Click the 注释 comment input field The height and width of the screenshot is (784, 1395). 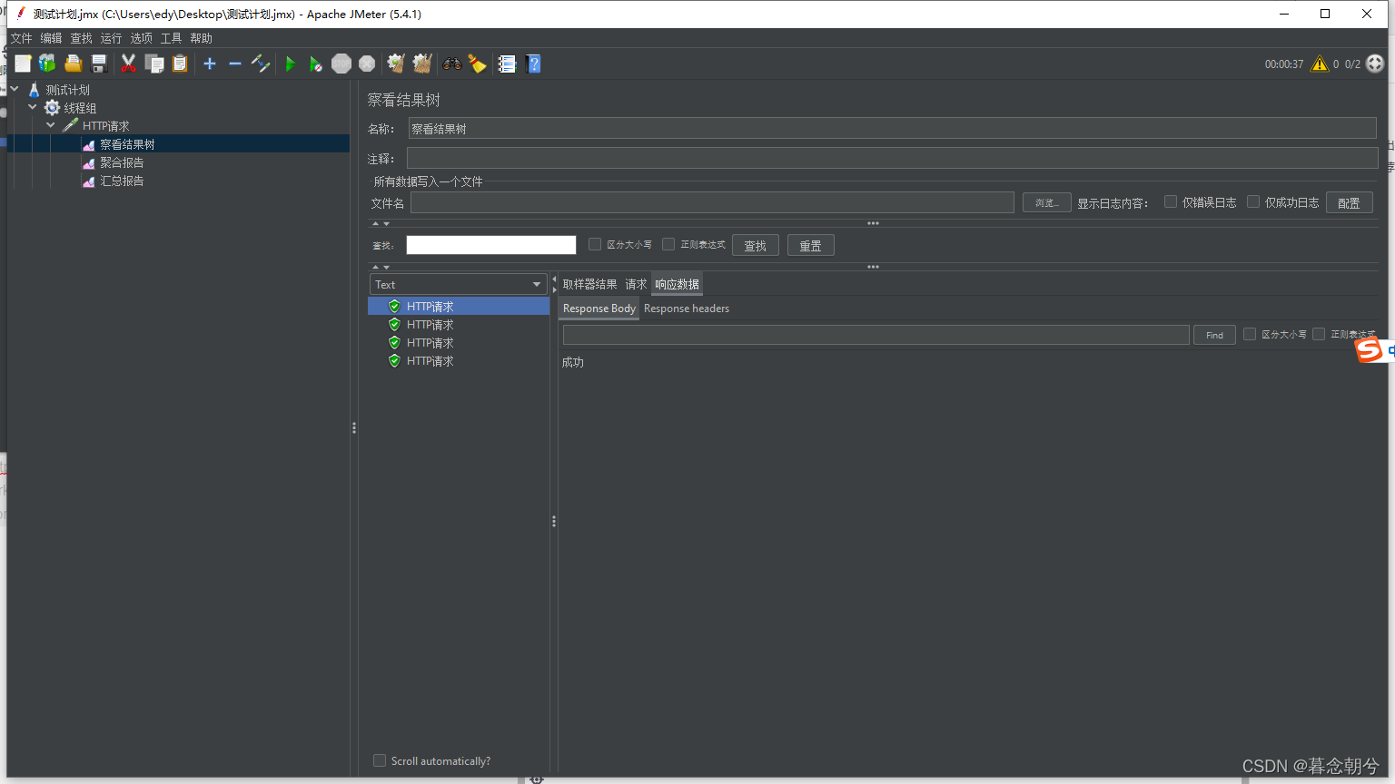[x=892, y=158]
